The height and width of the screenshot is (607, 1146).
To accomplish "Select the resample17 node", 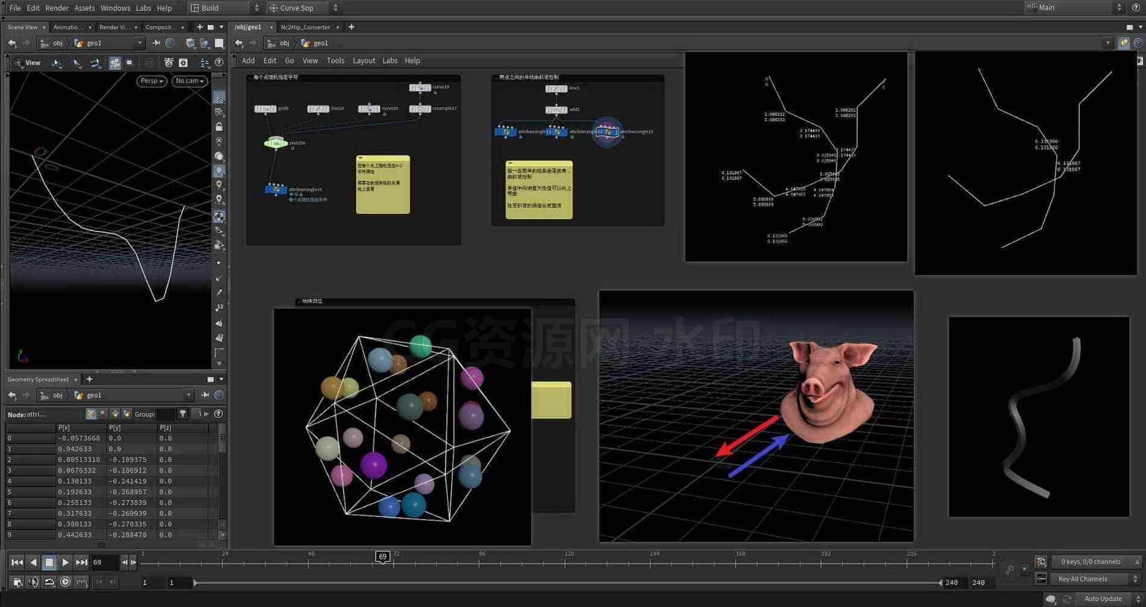I will click(x=420, y=109).
